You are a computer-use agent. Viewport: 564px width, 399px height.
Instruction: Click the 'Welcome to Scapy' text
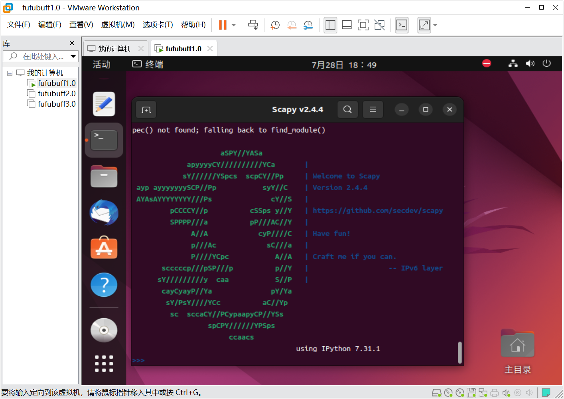pyautogui.click(x=346, y=176)
